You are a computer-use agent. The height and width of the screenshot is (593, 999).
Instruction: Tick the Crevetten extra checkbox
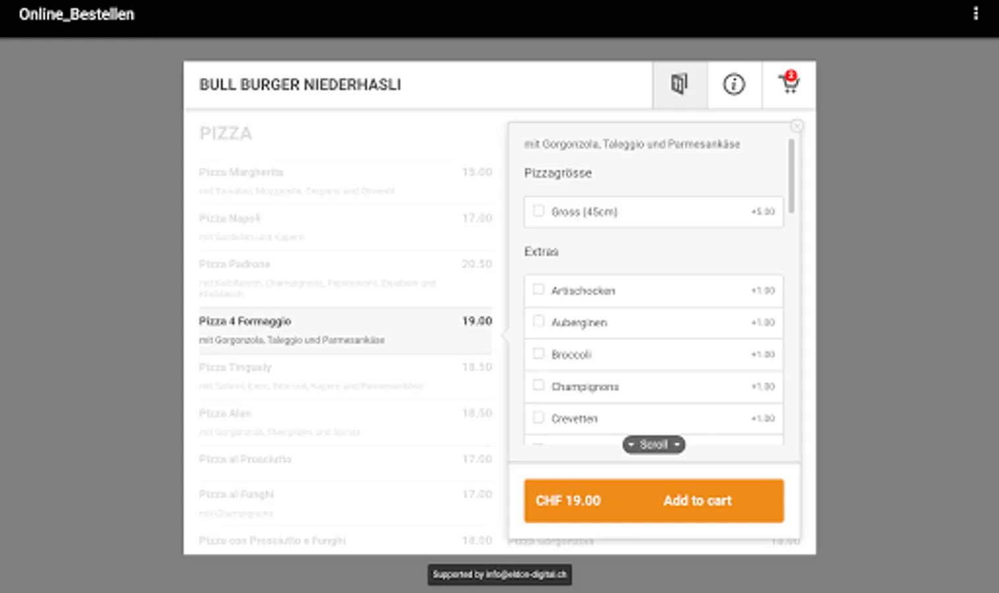coord(538,417)
